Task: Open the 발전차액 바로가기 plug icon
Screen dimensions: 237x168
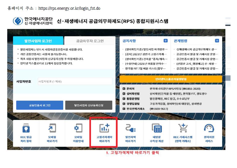Action: coord(130,128)
